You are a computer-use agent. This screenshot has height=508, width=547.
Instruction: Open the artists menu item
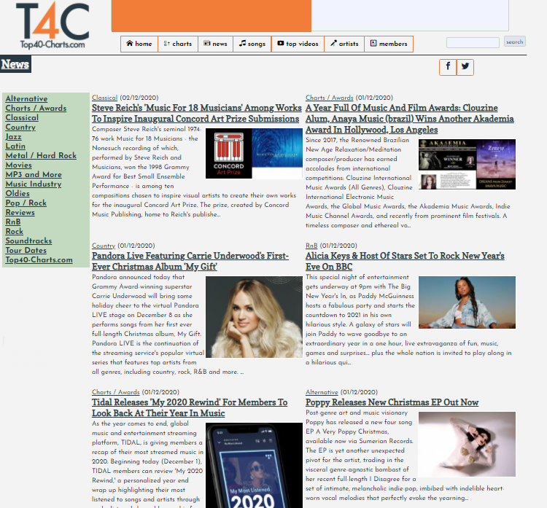point(344,44)
